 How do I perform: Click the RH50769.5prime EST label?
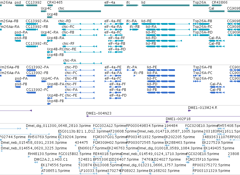(x=42, y=137)
